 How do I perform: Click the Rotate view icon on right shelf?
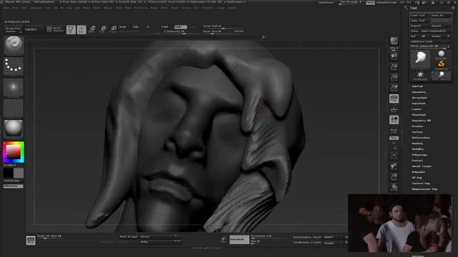coord(394,187)
